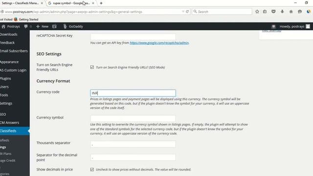Click the Currency code field
The image size is (313, 176).
click(133, 93)
